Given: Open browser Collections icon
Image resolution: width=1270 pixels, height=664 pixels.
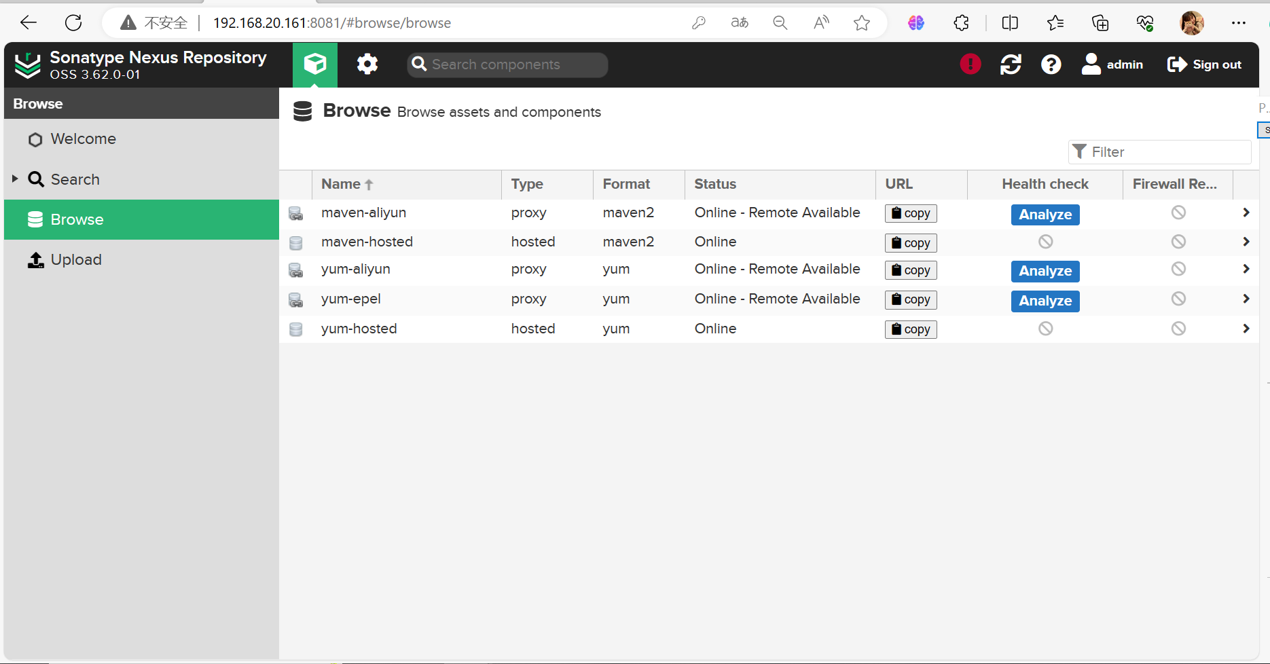Looking at the screenshot, I should click(x=1100, y=23).
